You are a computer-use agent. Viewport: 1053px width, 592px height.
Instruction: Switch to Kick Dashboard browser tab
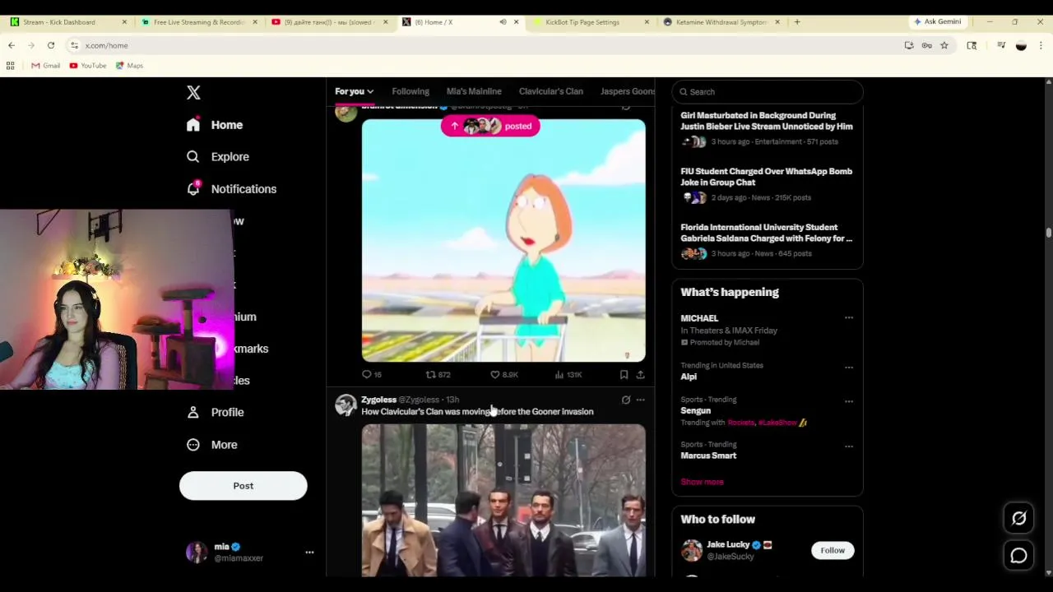68,22
